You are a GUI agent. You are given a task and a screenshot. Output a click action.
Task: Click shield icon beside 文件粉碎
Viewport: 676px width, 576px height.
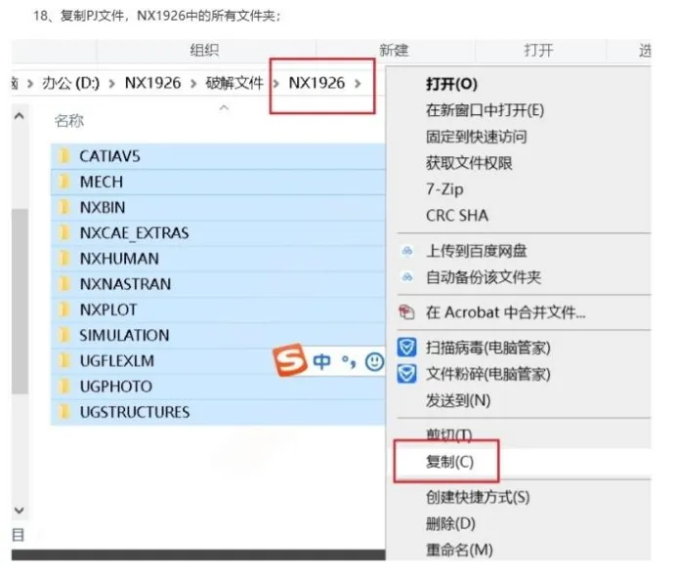click(x=406, y=374)
